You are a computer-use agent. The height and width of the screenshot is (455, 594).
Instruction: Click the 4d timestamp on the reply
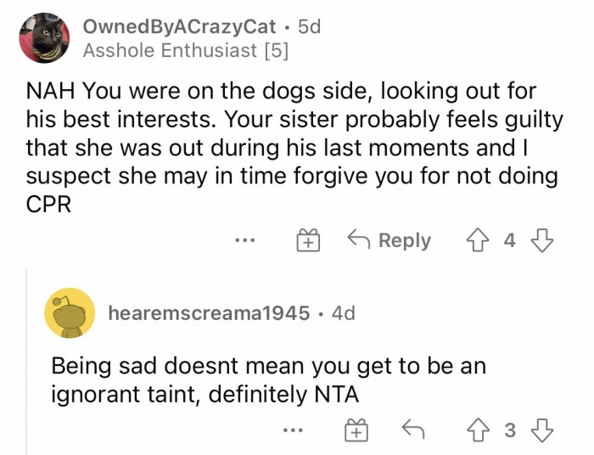pyautogui.click(x=343, y=312)
